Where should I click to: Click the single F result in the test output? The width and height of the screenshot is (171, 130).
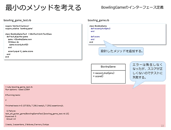pyautogui.click(x=6, y=100)
